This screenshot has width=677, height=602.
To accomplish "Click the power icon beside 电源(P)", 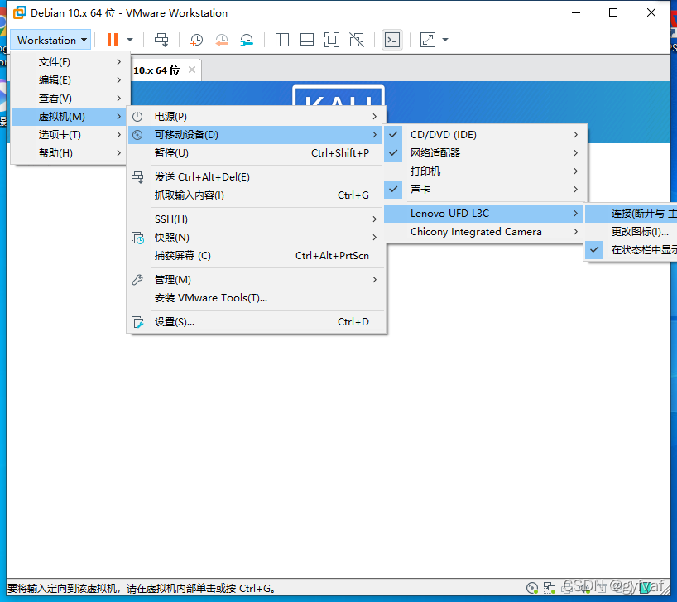I will [x=137, y=117].
